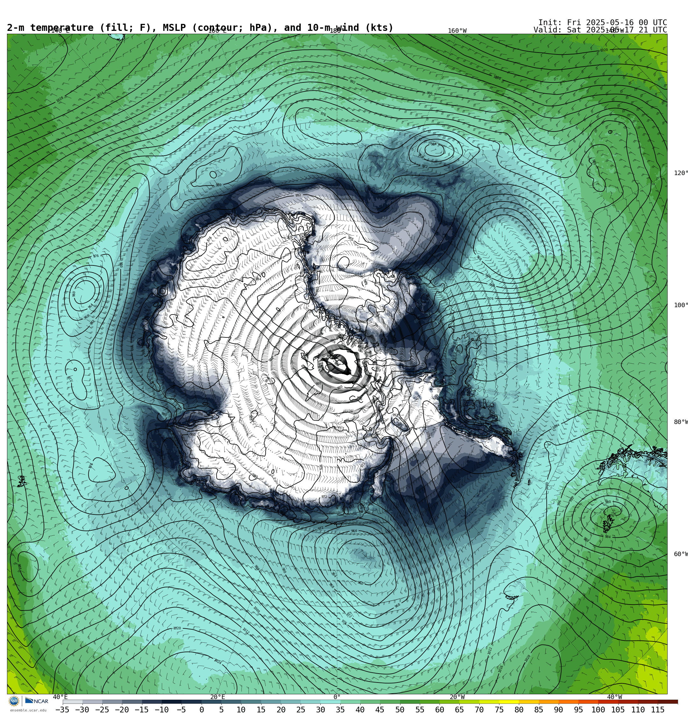Click the dark navy swatch between -10 and -5
Viewport: 688px width, 714px height.
click(171, 702)
